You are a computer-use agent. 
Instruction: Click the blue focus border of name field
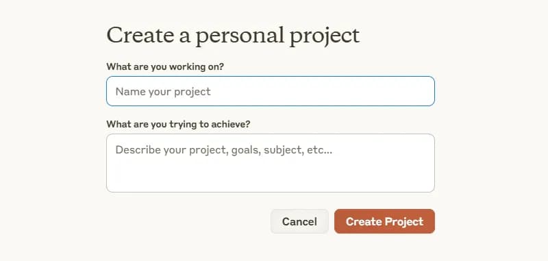(271, 77)
